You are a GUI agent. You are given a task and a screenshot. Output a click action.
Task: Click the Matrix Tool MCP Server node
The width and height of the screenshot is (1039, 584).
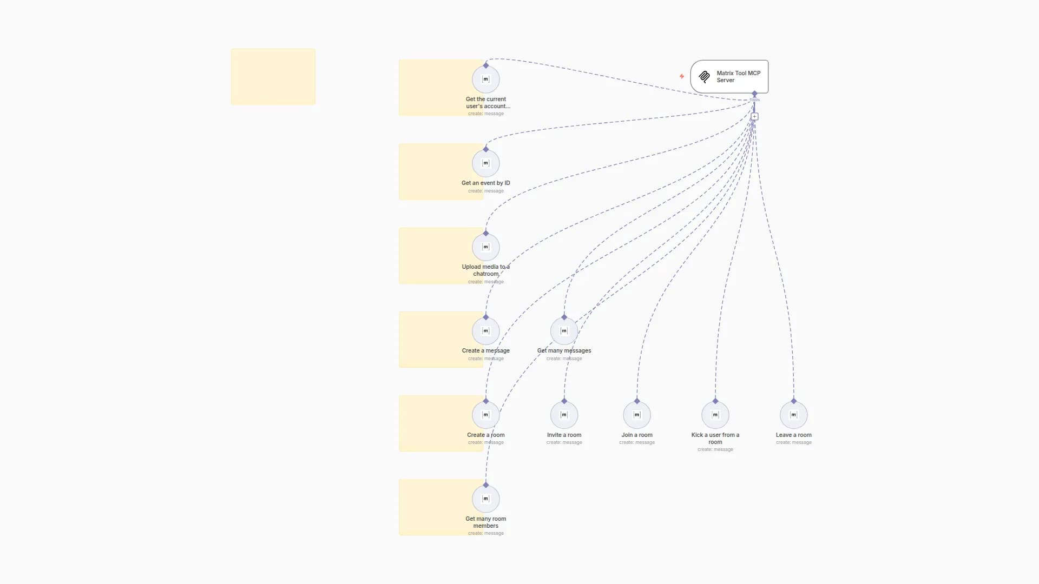(x=729, y=77)
